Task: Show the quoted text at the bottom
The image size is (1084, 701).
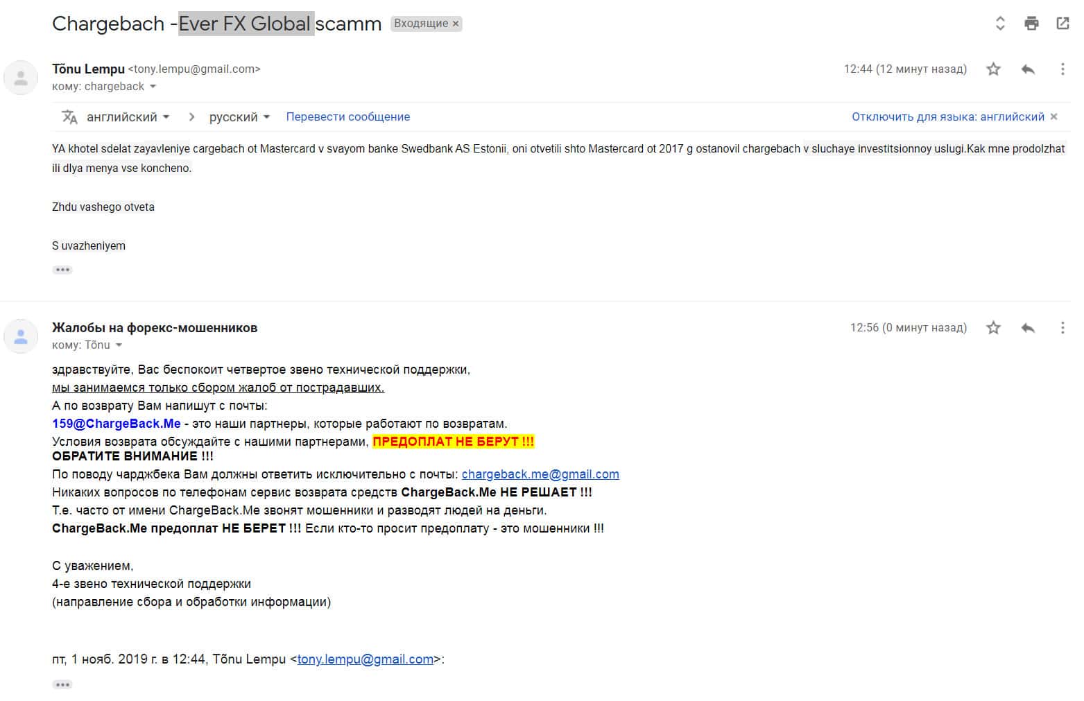Action: pyautogui.click(x=62, y=684)
